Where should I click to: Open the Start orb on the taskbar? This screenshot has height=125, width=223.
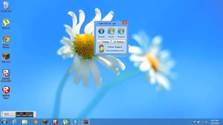pos(5,122)
